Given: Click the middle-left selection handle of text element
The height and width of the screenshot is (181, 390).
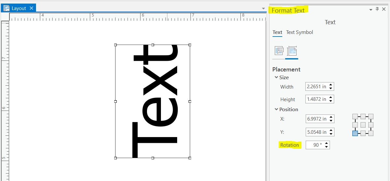Looking at the screenshot, I should (x=116, y=101).
